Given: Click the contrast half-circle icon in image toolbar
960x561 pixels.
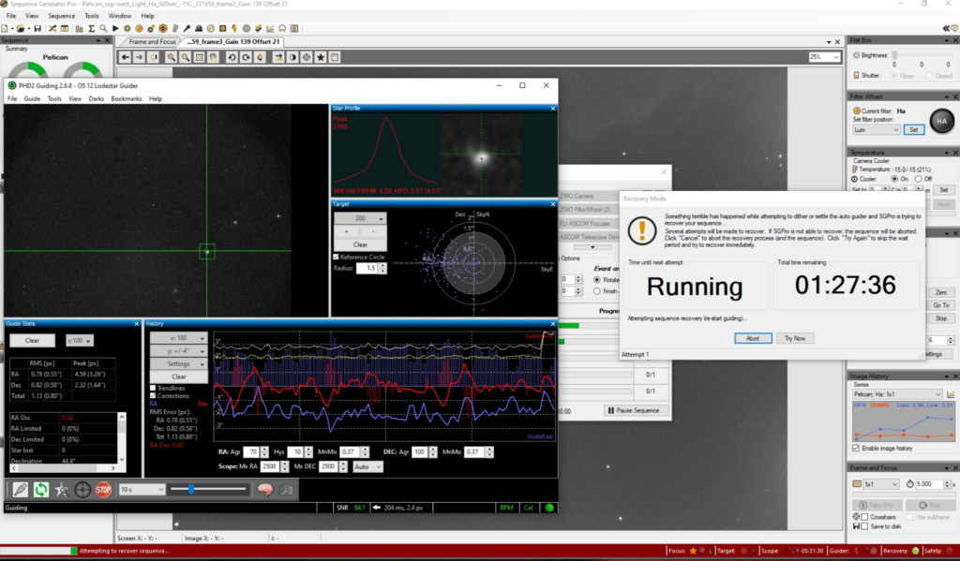Looking at the screenshot, I should click(292, 57).
